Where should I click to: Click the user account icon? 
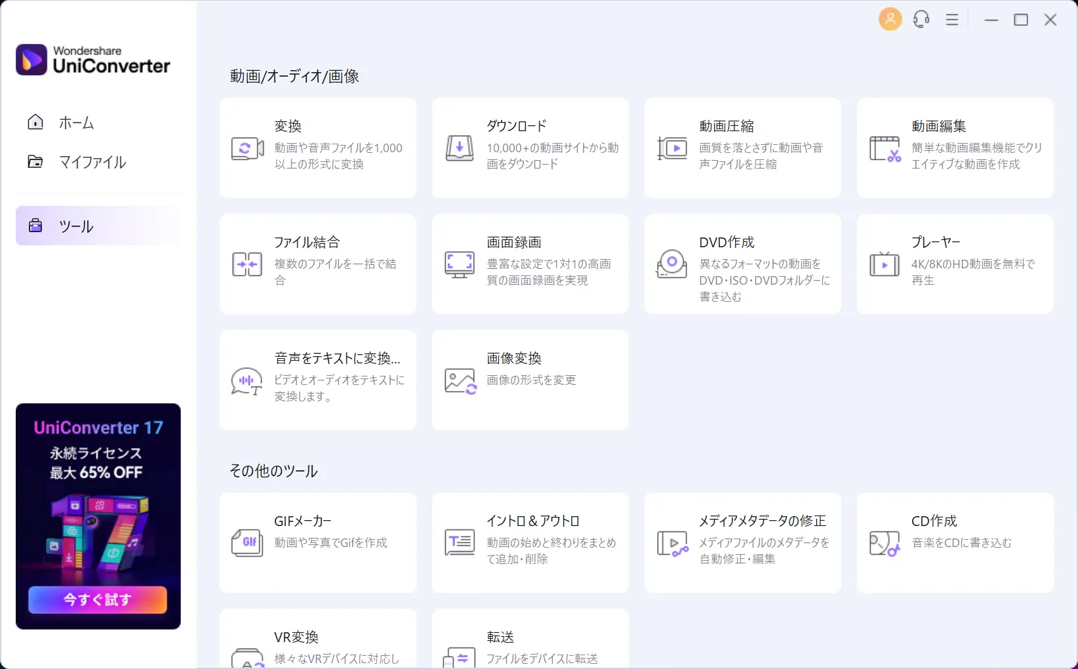pos(890,19)
